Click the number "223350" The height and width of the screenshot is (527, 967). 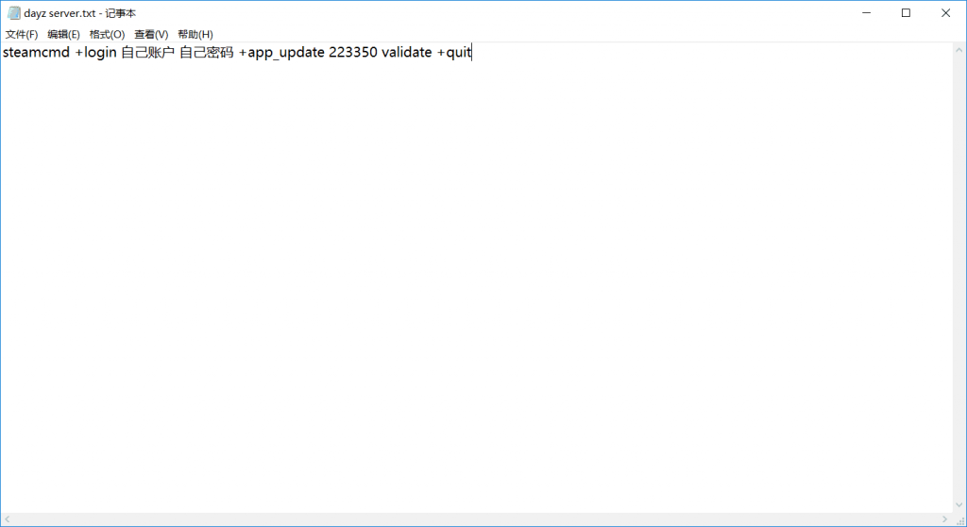pos(353,53)
